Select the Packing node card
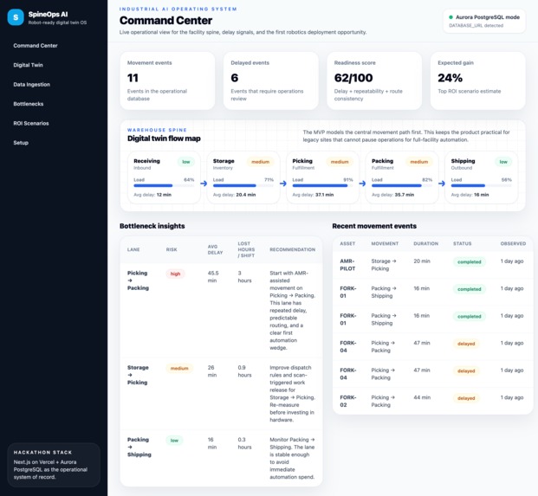 pos(402,177)
